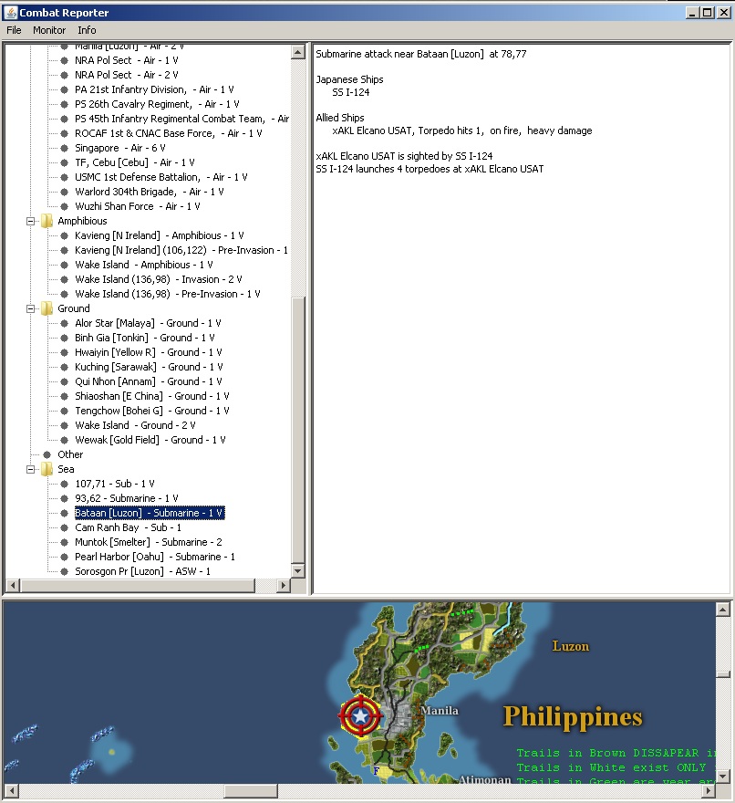Collapse the Ground folder node
Image resolution: width=735 pixels, height=803 pixels.
click(x=31, y=308)
